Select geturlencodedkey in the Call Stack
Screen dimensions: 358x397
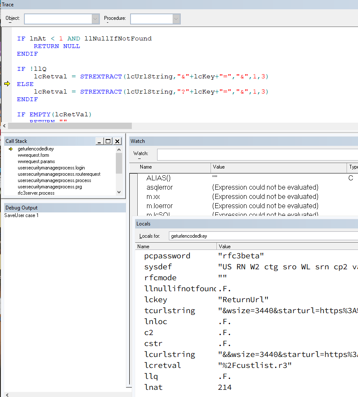pos(36,149)
